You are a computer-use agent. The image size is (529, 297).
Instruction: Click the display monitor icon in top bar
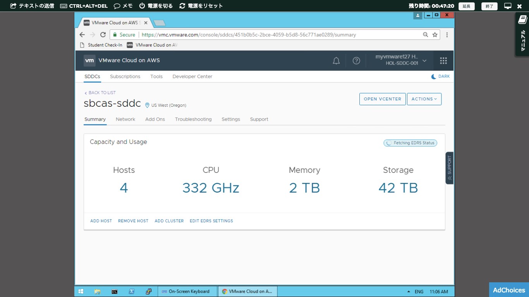[x=508, y=6]
